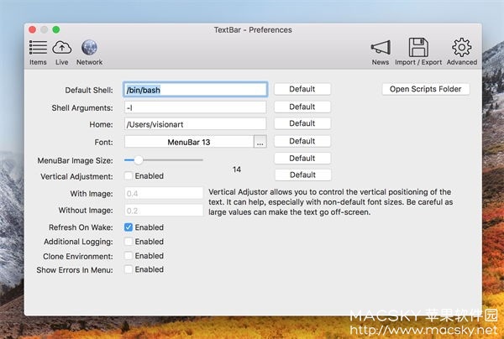Click the TextBar - Preferences title
The image size is (504, 339).
click(253, 30)
